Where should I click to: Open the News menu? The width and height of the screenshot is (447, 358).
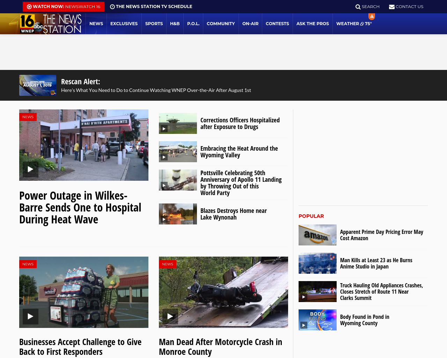(96, 24)
